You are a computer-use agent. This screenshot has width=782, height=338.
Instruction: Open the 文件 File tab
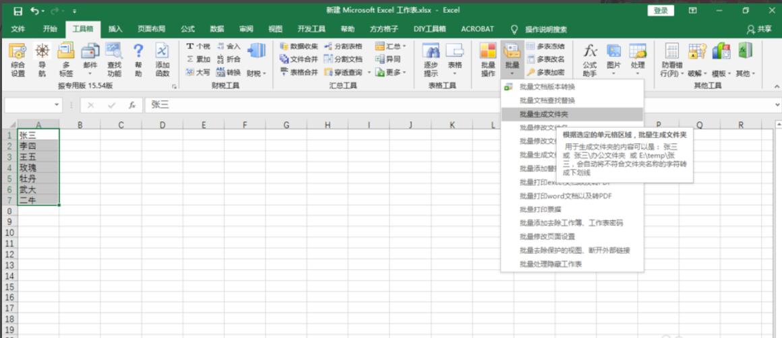[x=18, y=30]
